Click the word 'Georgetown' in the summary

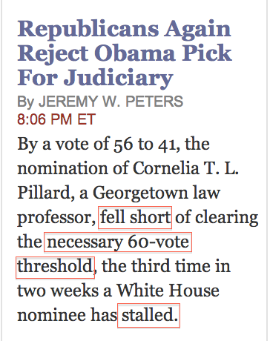(x=140, y=194)
